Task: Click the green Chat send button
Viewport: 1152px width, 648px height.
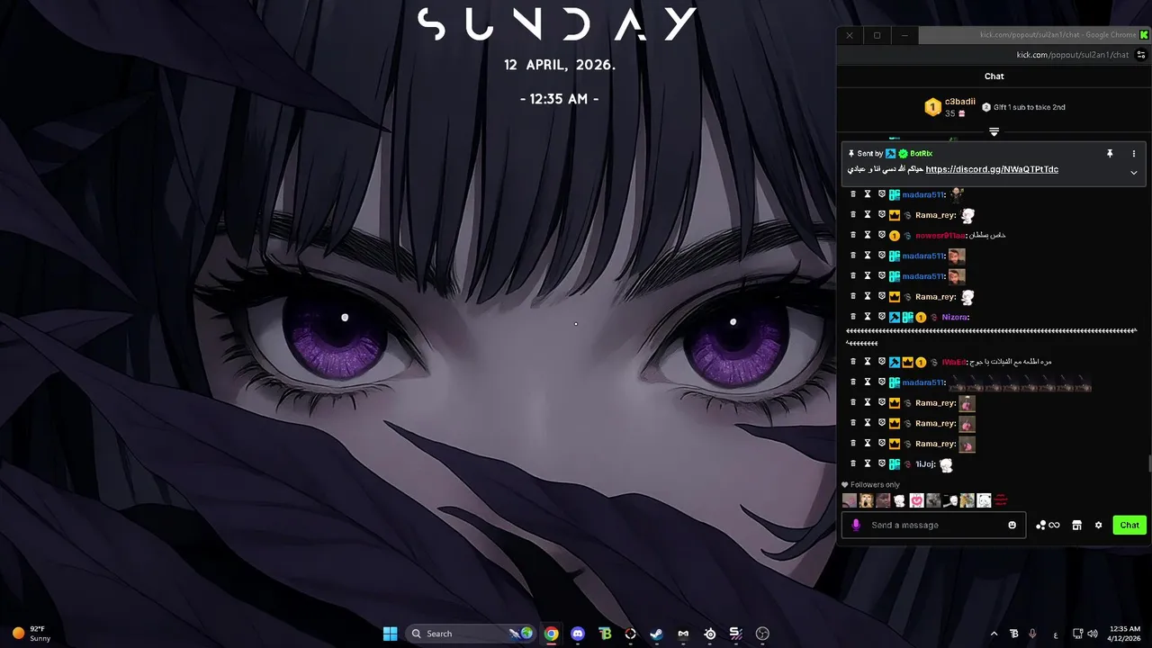Action: 1129,525
